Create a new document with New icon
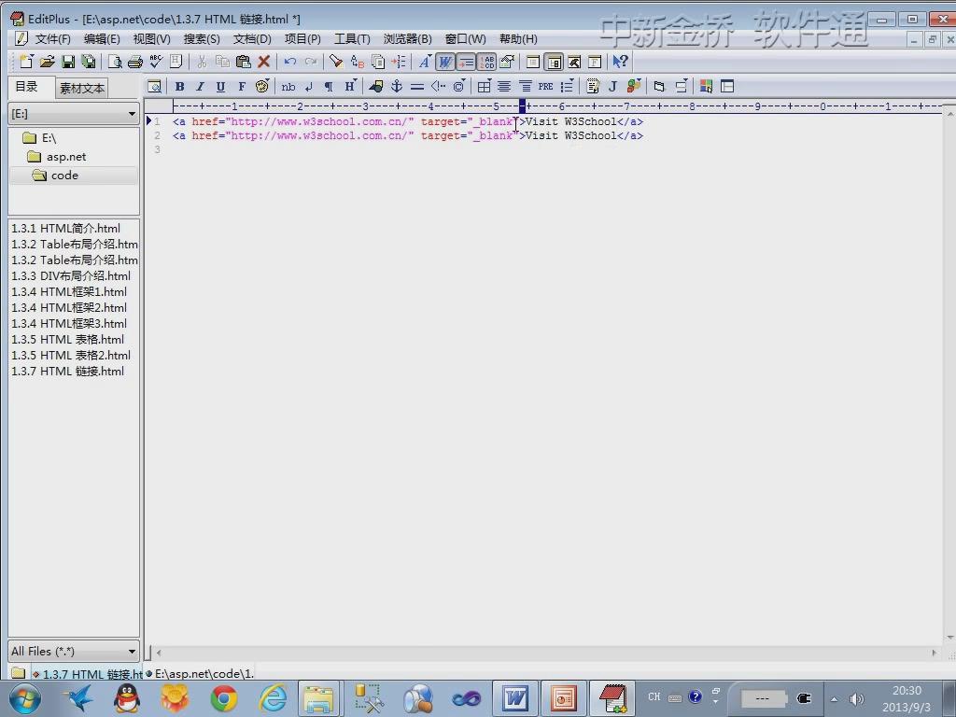Screen dimensions: 956x717 click(26, 62)
